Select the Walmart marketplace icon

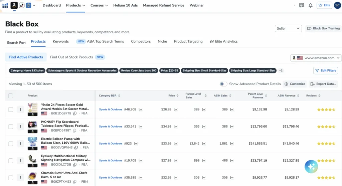28,5
